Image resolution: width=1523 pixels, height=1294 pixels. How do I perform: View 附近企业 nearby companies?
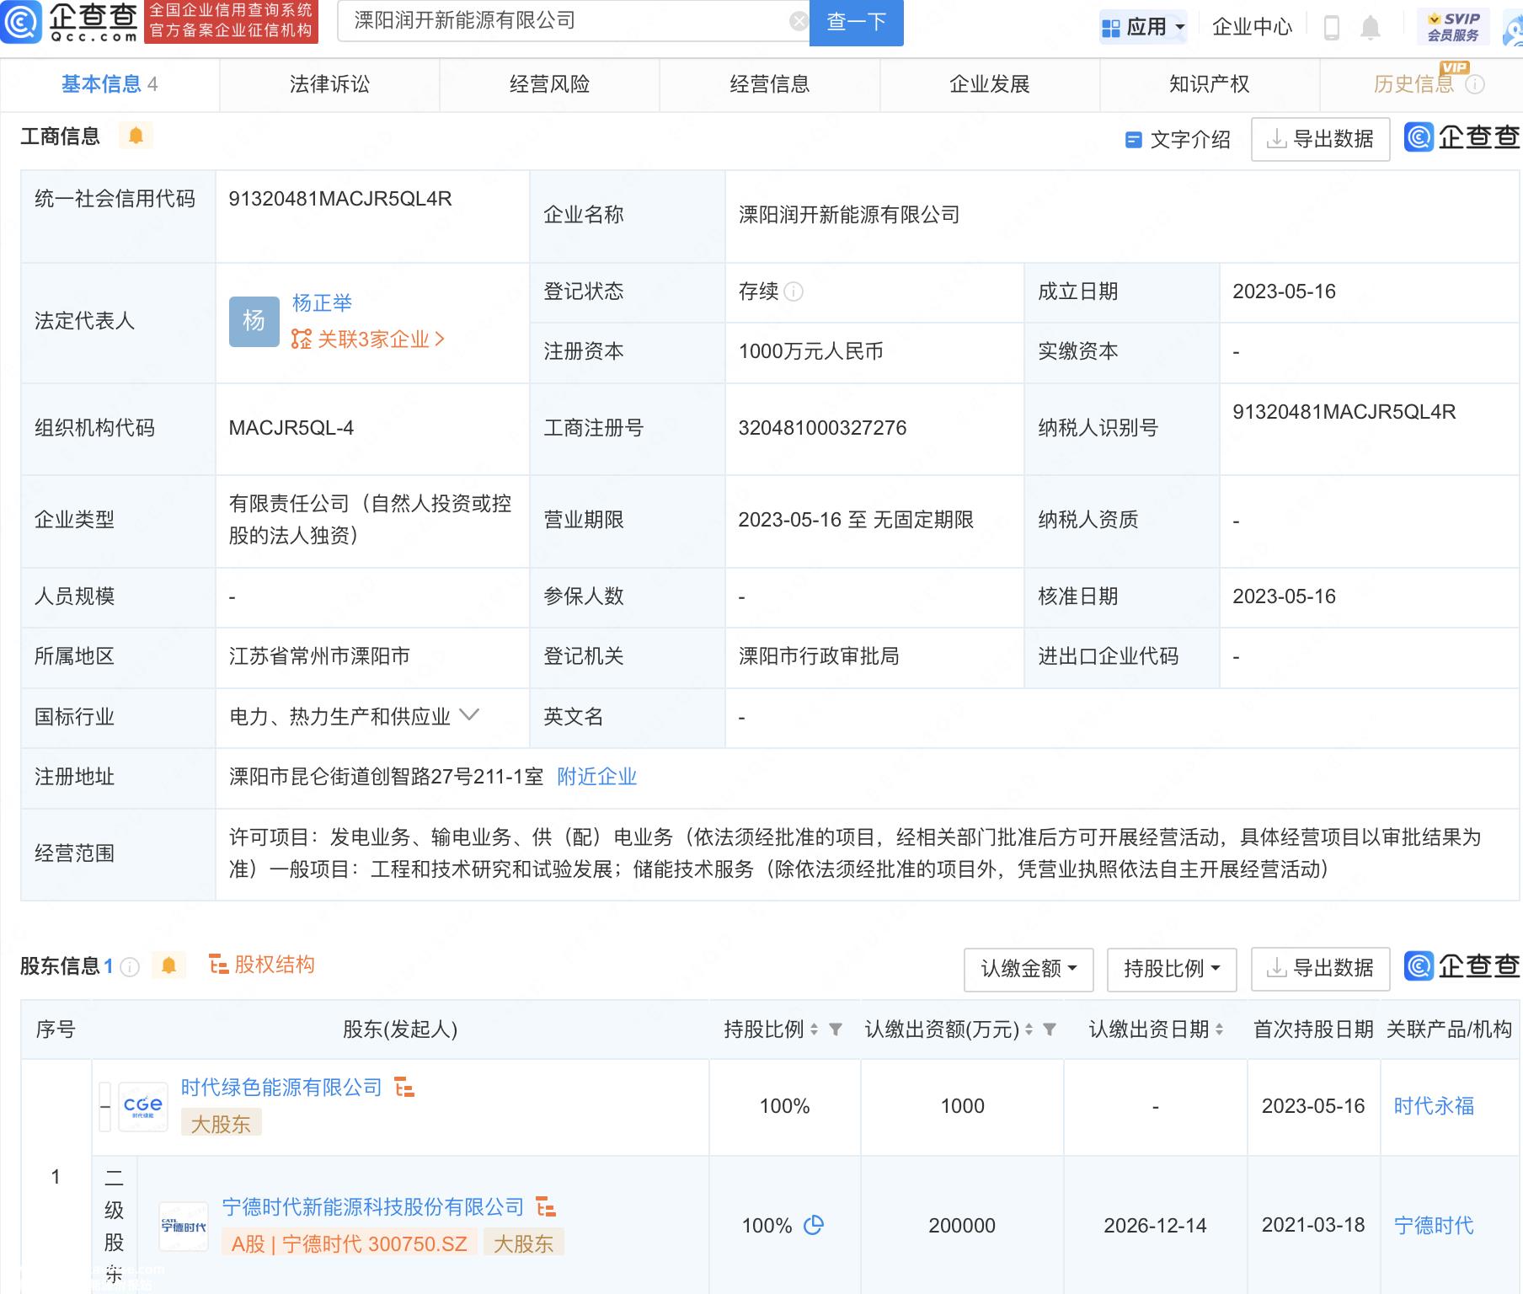point(597,777)
